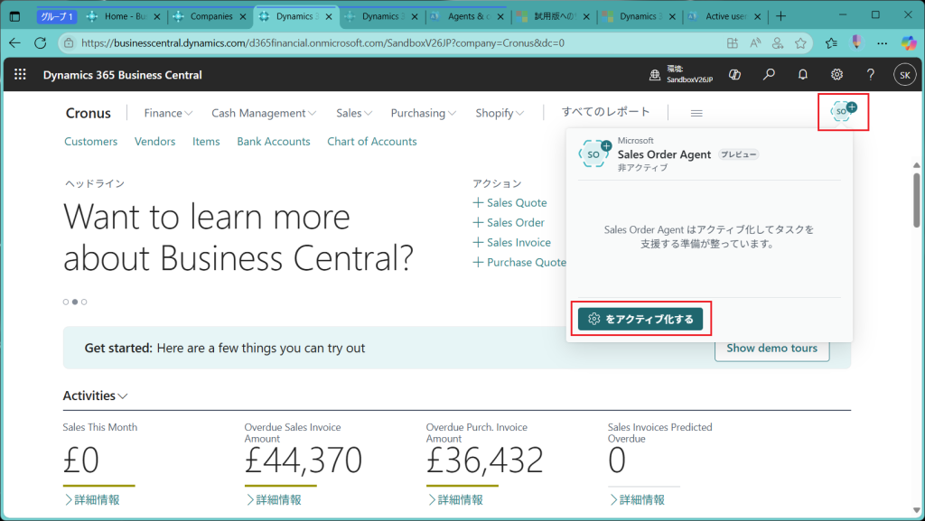
Task: Select the third headline carousel dot
Action: pyautogui.click(x=84, y=302)
